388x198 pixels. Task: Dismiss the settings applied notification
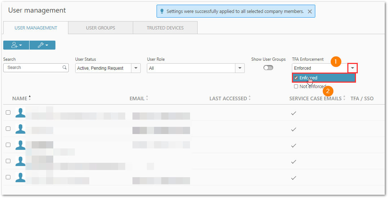(310, 11)
